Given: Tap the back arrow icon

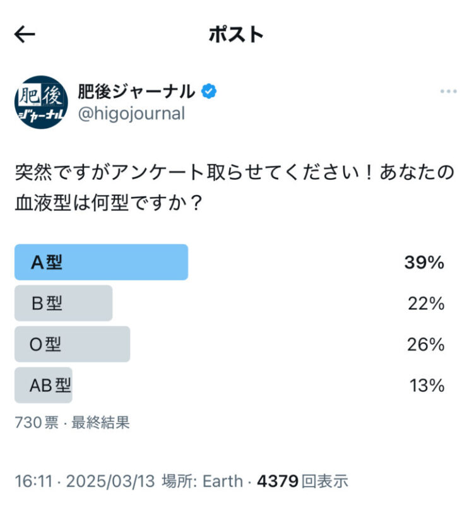Looking at the screenshot, I should pyautogui.click(x=25, y=34).
